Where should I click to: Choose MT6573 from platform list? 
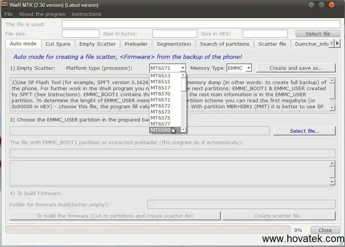(165, 112)
